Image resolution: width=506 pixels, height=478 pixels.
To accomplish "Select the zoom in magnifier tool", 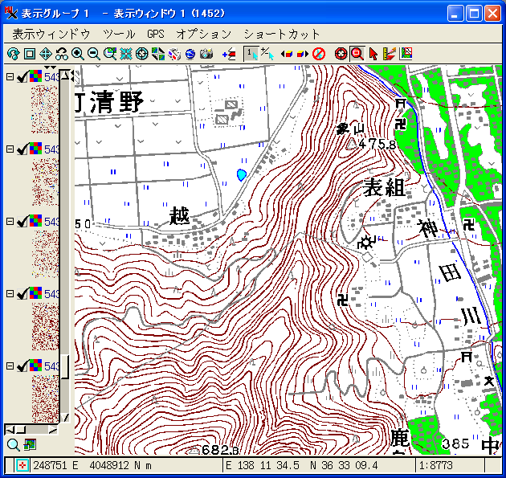I will pos(78,54).
